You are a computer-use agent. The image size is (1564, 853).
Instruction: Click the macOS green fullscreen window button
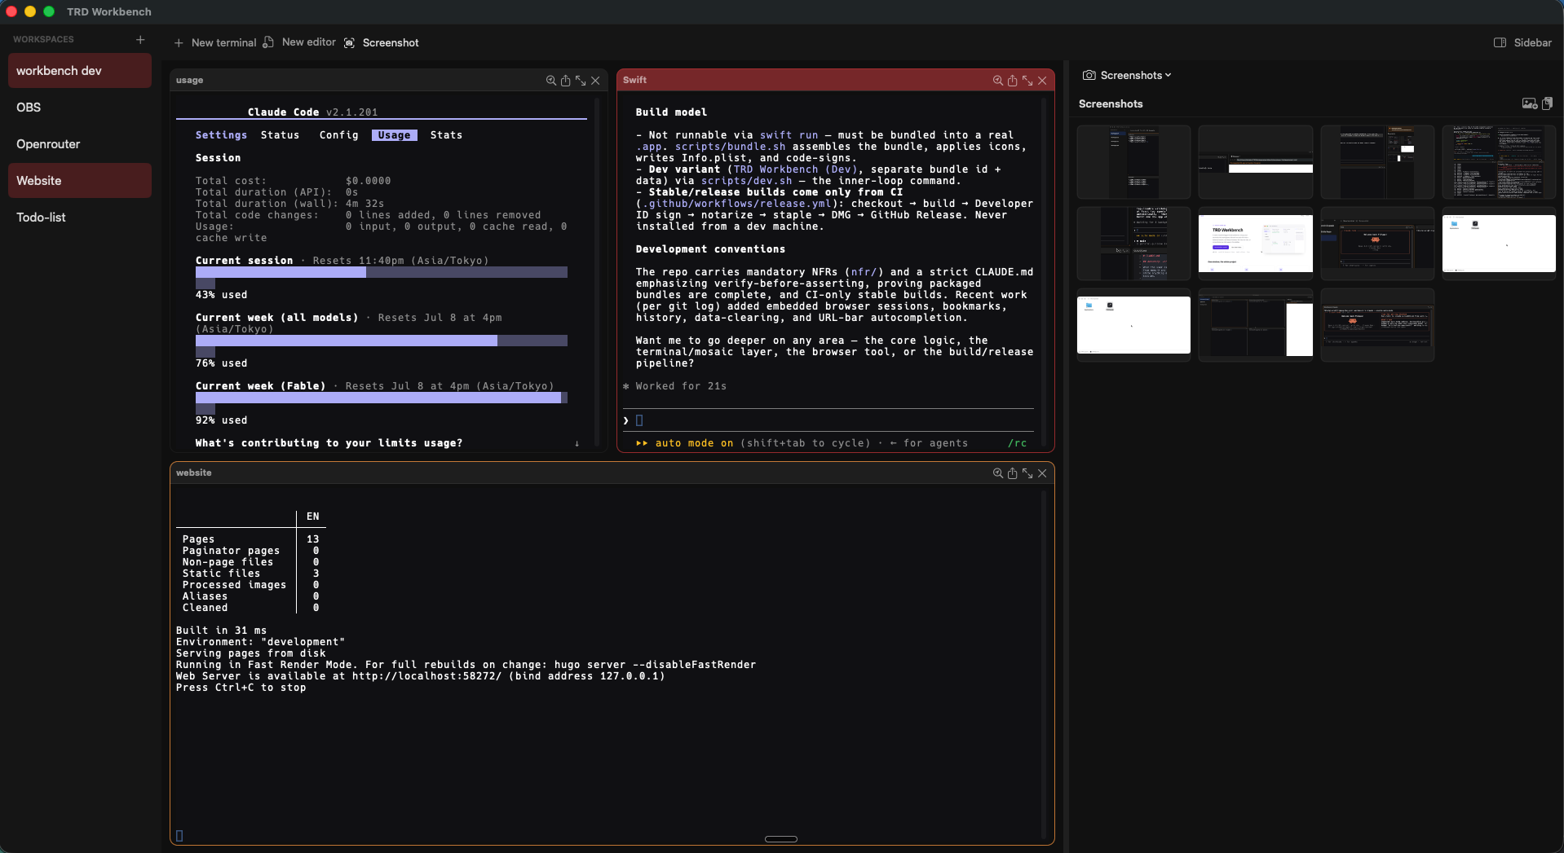click(x=49, y=11)
